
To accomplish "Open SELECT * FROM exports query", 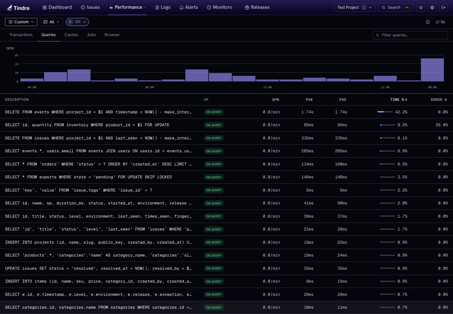I will (x=226, y=177).
